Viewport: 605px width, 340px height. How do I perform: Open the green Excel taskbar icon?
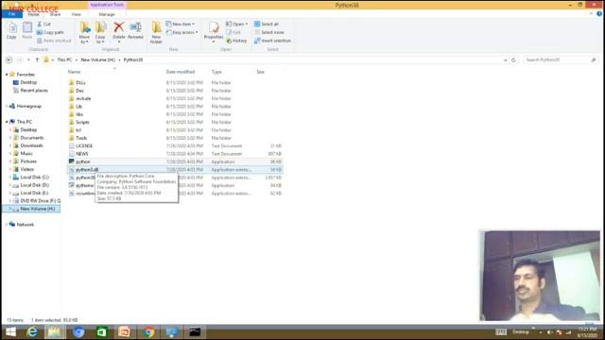click(x=101, y=331)
